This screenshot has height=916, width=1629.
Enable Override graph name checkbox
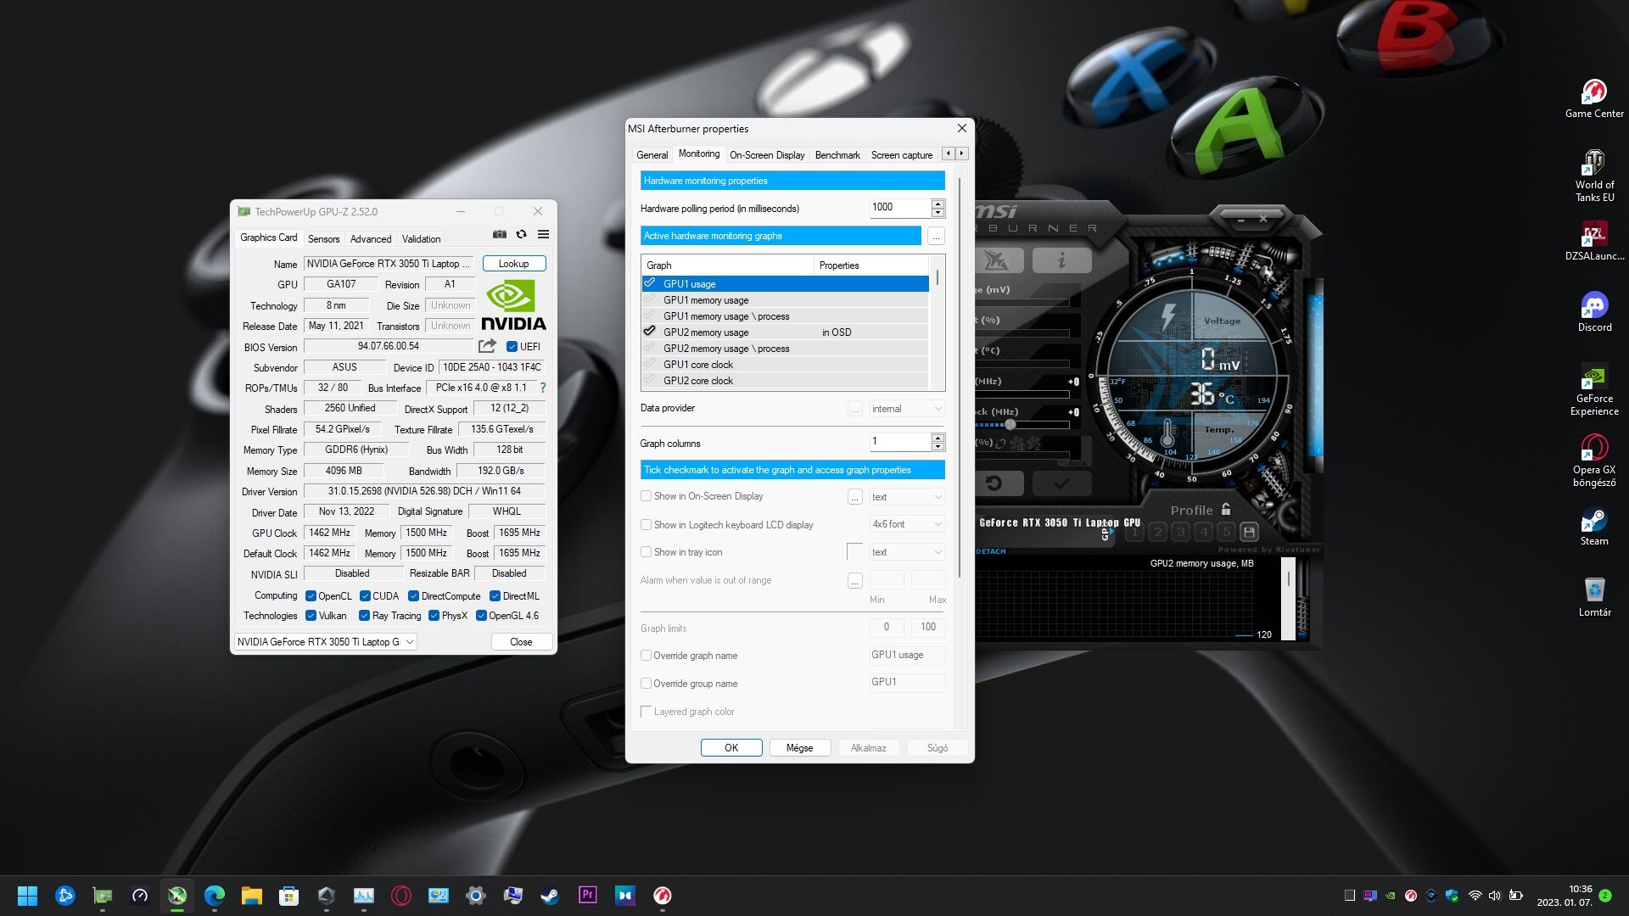pos(647,656)
